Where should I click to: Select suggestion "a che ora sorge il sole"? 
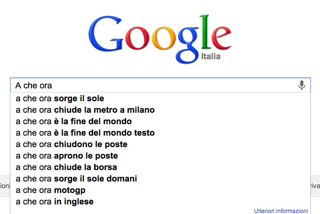click(x=60, y=98)
